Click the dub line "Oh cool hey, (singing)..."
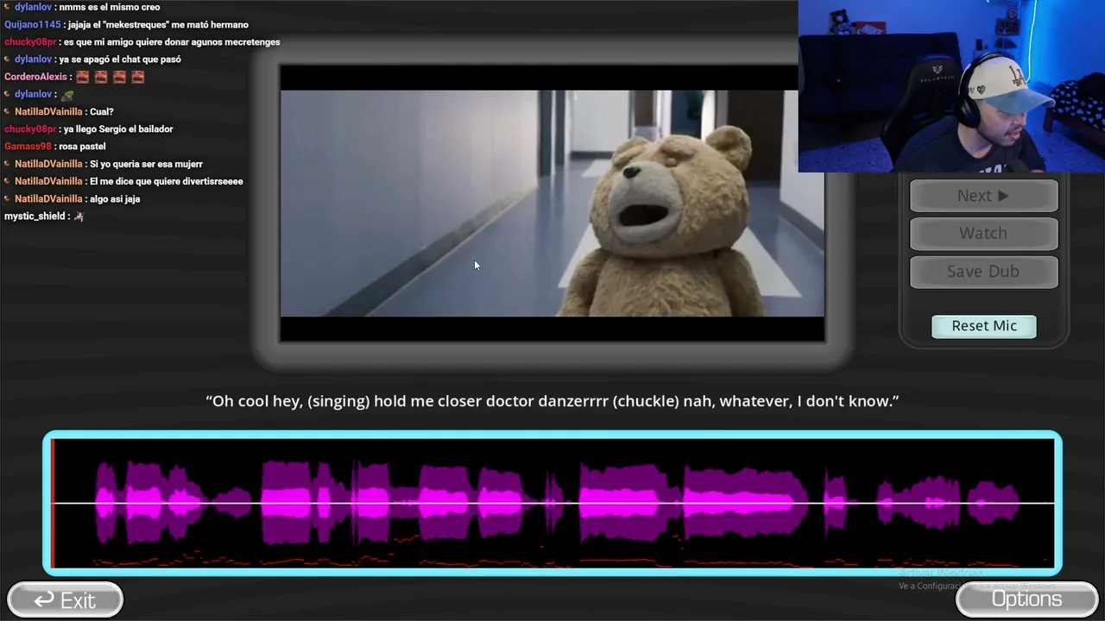Screen dimensions: 1105x621 click(552, 401)
